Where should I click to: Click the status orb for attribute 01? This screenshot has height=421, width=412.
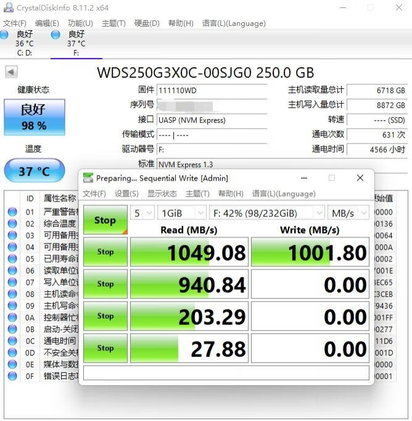(12, 212)
